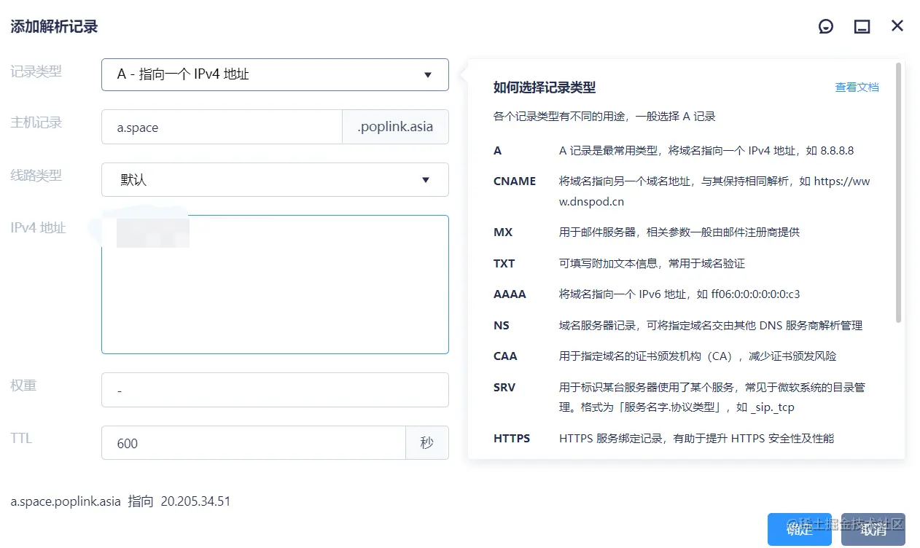Click the A record type entry in help
This screenshot has height=548, width=920.
point(498,151)
